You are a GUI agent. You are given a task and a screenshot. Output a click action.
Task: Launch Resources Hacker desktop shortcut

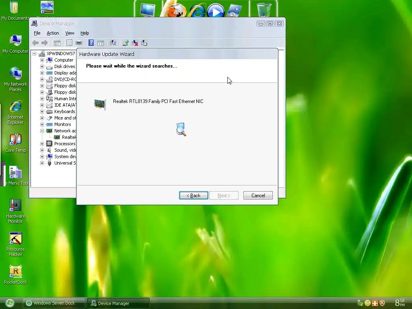pyautogui.click(x=15, y=244)
